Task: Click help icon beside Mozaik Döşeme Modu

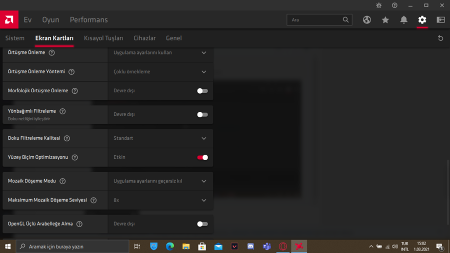Action: click(x=62, y=181)
